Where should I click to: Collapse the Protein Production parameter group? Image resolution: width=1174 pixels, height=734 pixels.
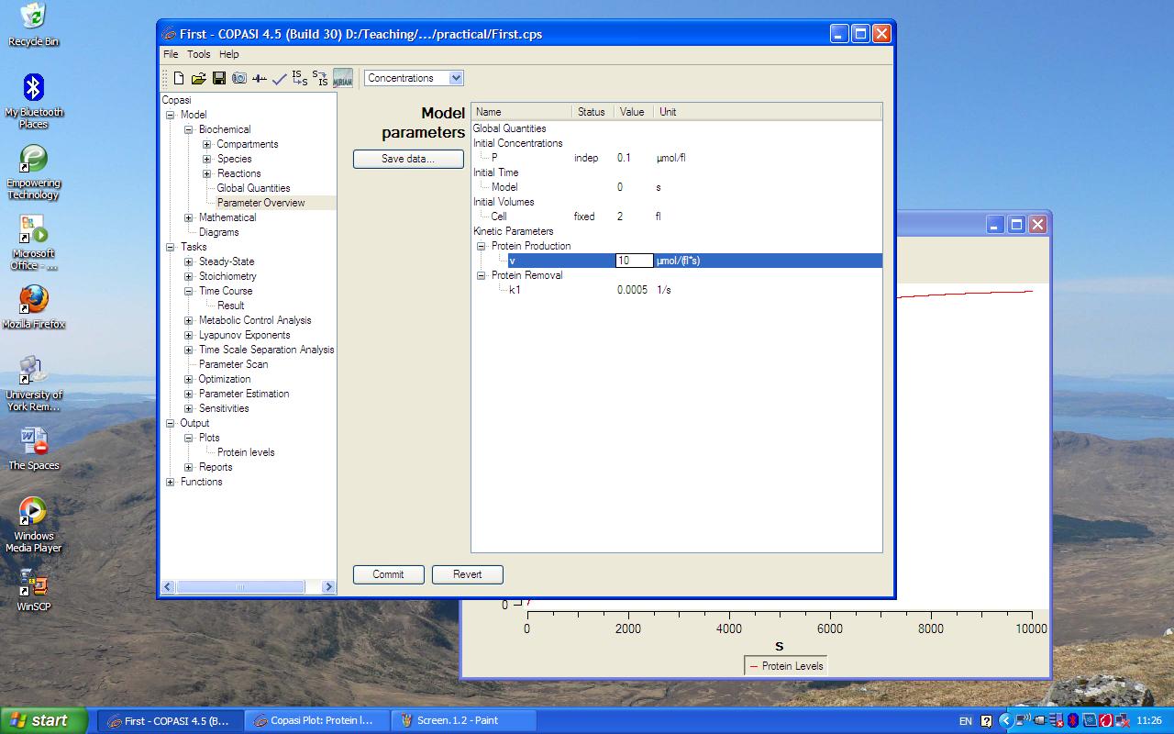[x=481, y=246]
